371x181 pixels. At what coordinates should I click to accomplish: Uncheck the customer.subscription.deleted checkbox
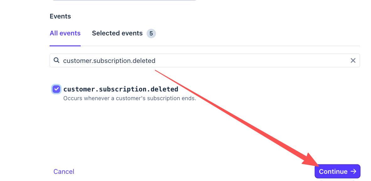click(56, 89)
